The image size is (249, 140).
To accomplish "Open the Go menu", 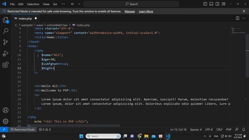I will (x=55, y=4).
